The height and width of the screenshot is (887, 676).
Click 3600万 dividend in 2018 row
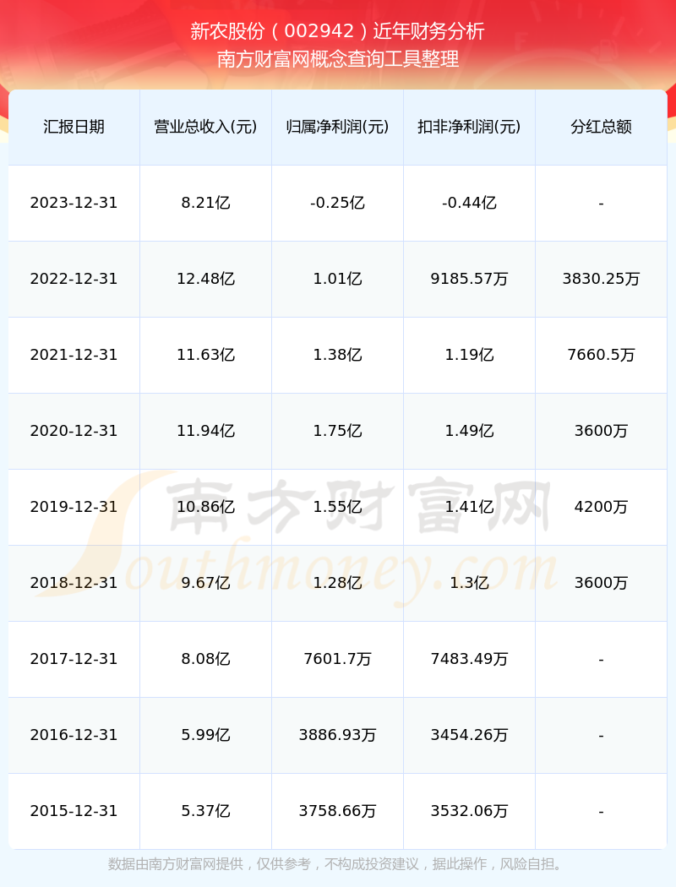(602, 583)
